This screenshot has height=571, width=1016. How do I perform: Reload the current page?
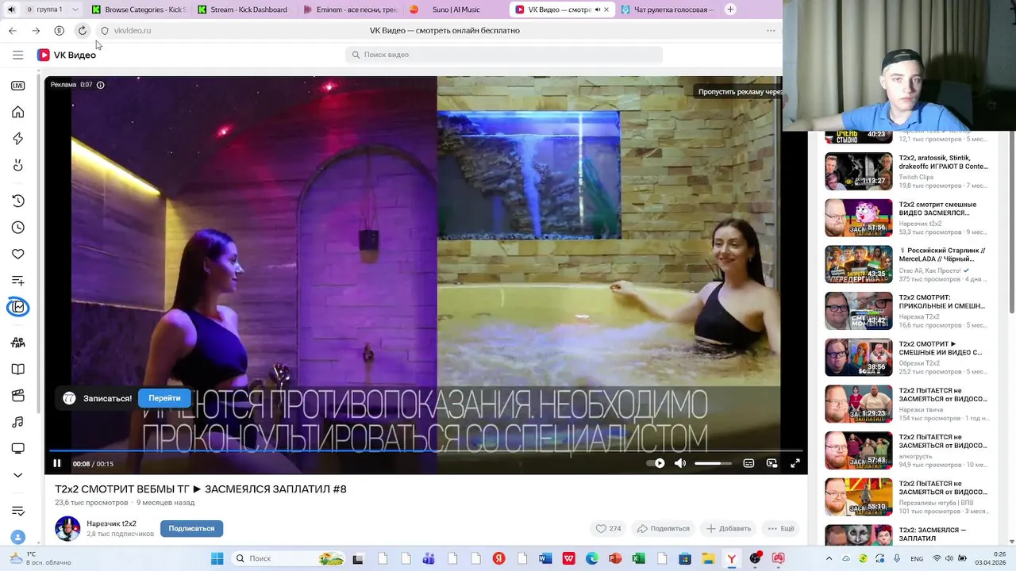click(x=82, y=31)
